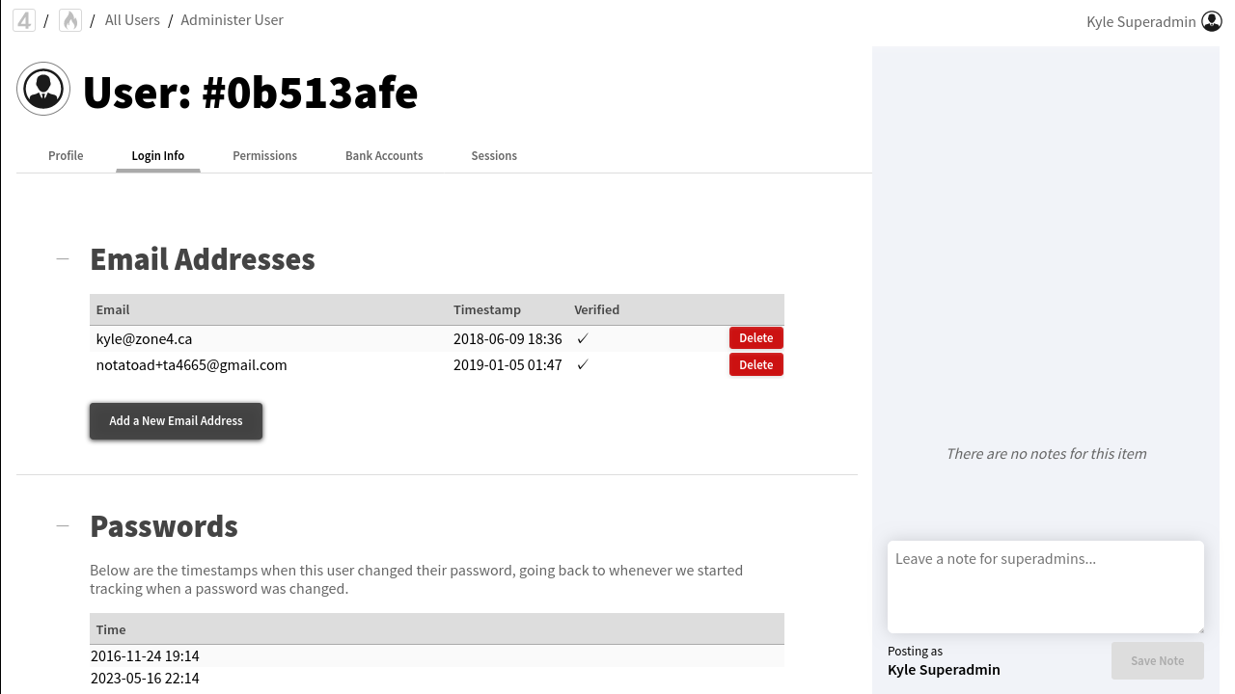This screenshot has width=1235, height=694.
Task: Click the verified checkmark for notatoad+ta4665@gmail.com
Action: coord(583,365)
